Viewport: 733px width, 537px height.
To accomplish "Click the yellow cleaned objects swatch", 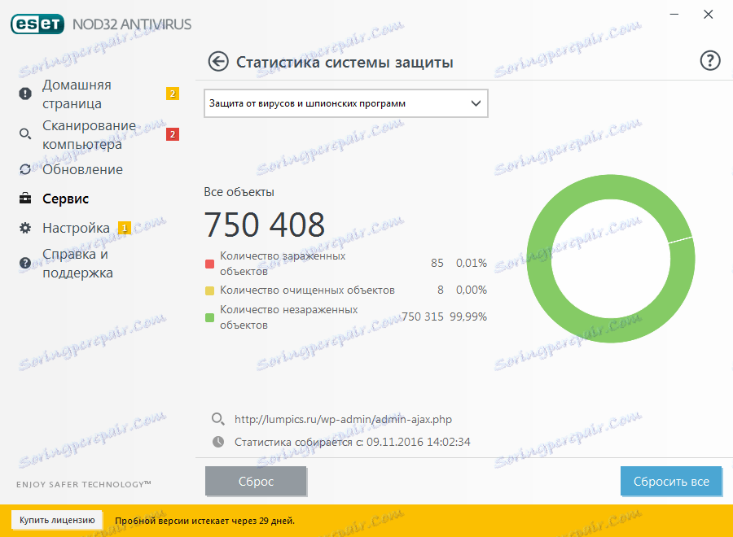I will (x=209, y=290).
